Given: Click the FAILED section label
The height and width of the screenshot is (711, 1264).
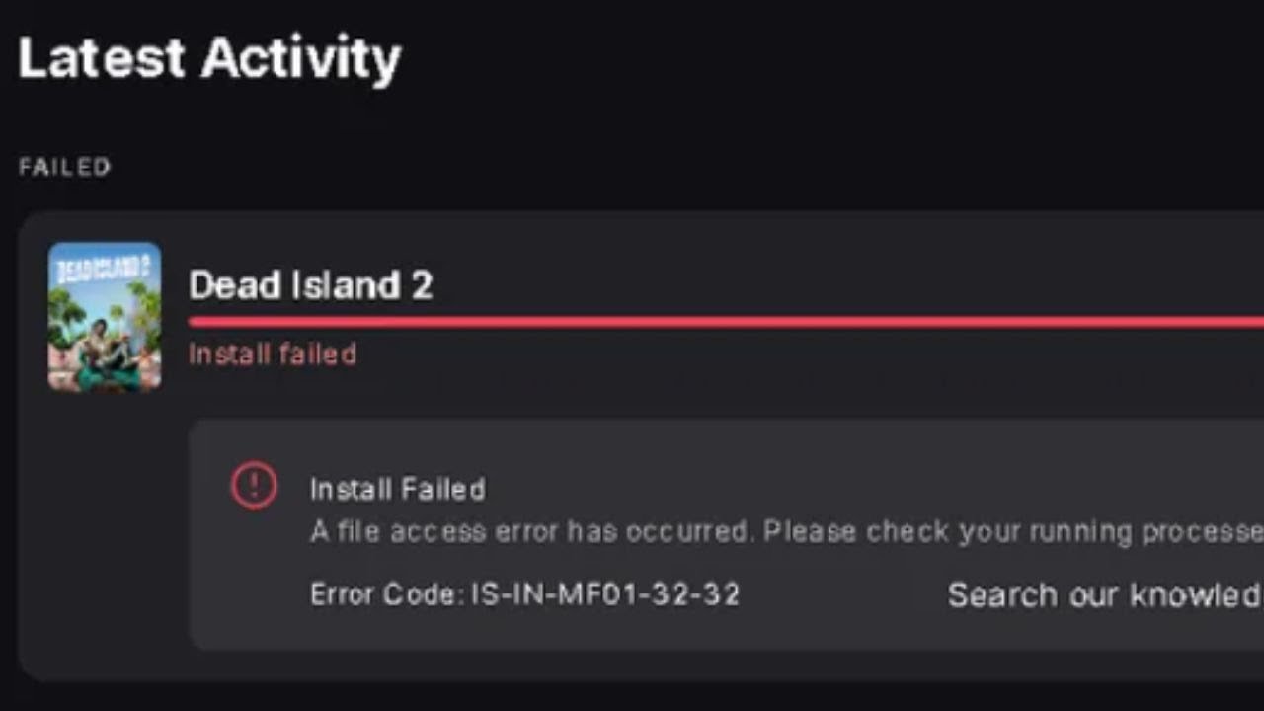Looking at the screenshot, I should point(64,167).
